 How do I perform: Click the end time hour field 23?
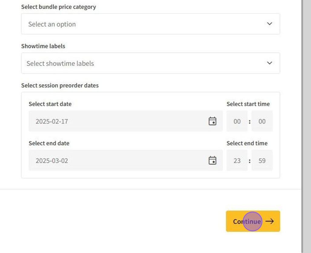pos(237,160)
